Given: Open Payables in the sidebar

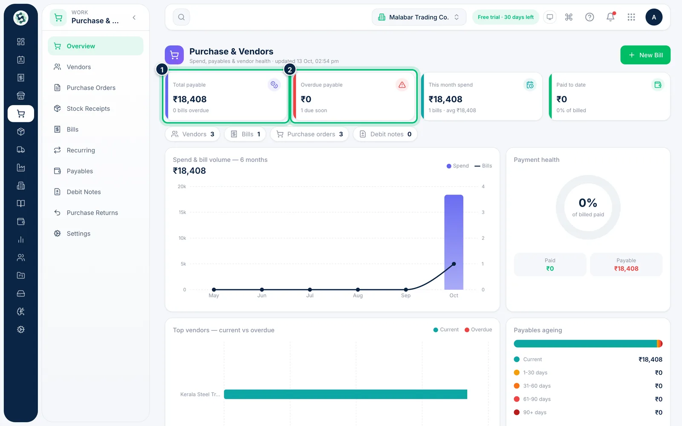Looking at the screenshot, I should pos(95,171).
